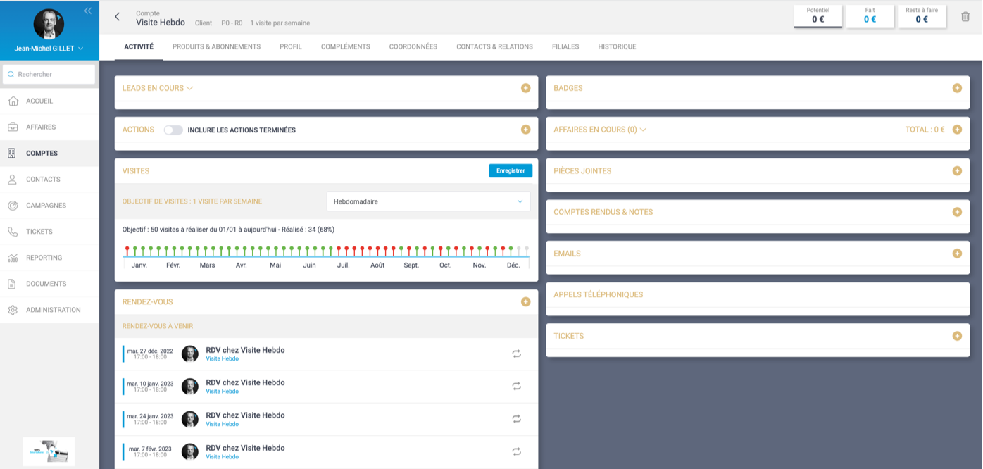Toggle include completed actions switch
983x469 pixels.
click(173, 130)
